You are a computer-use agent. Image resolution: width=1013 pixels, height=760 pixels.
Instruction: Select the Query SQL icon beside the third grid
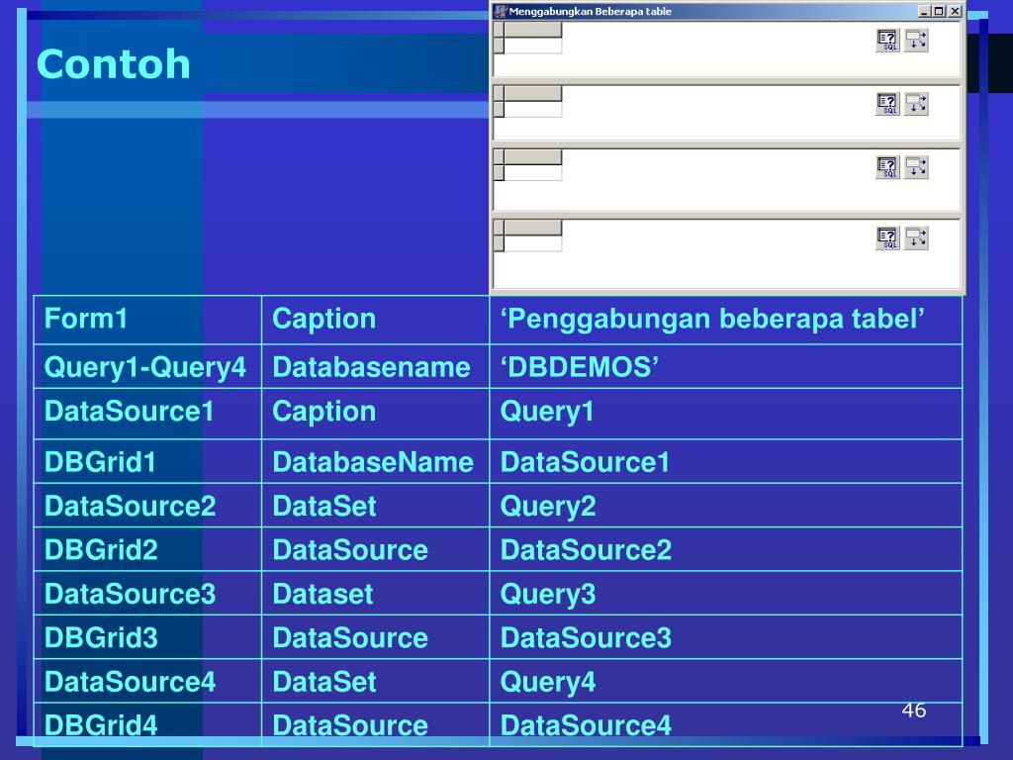point(887,167)
